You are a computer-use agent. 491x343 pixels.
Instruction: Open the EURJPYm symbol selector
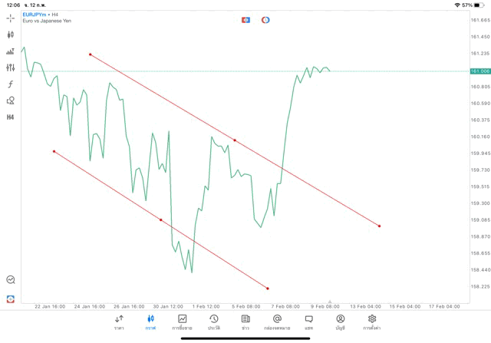34,15
